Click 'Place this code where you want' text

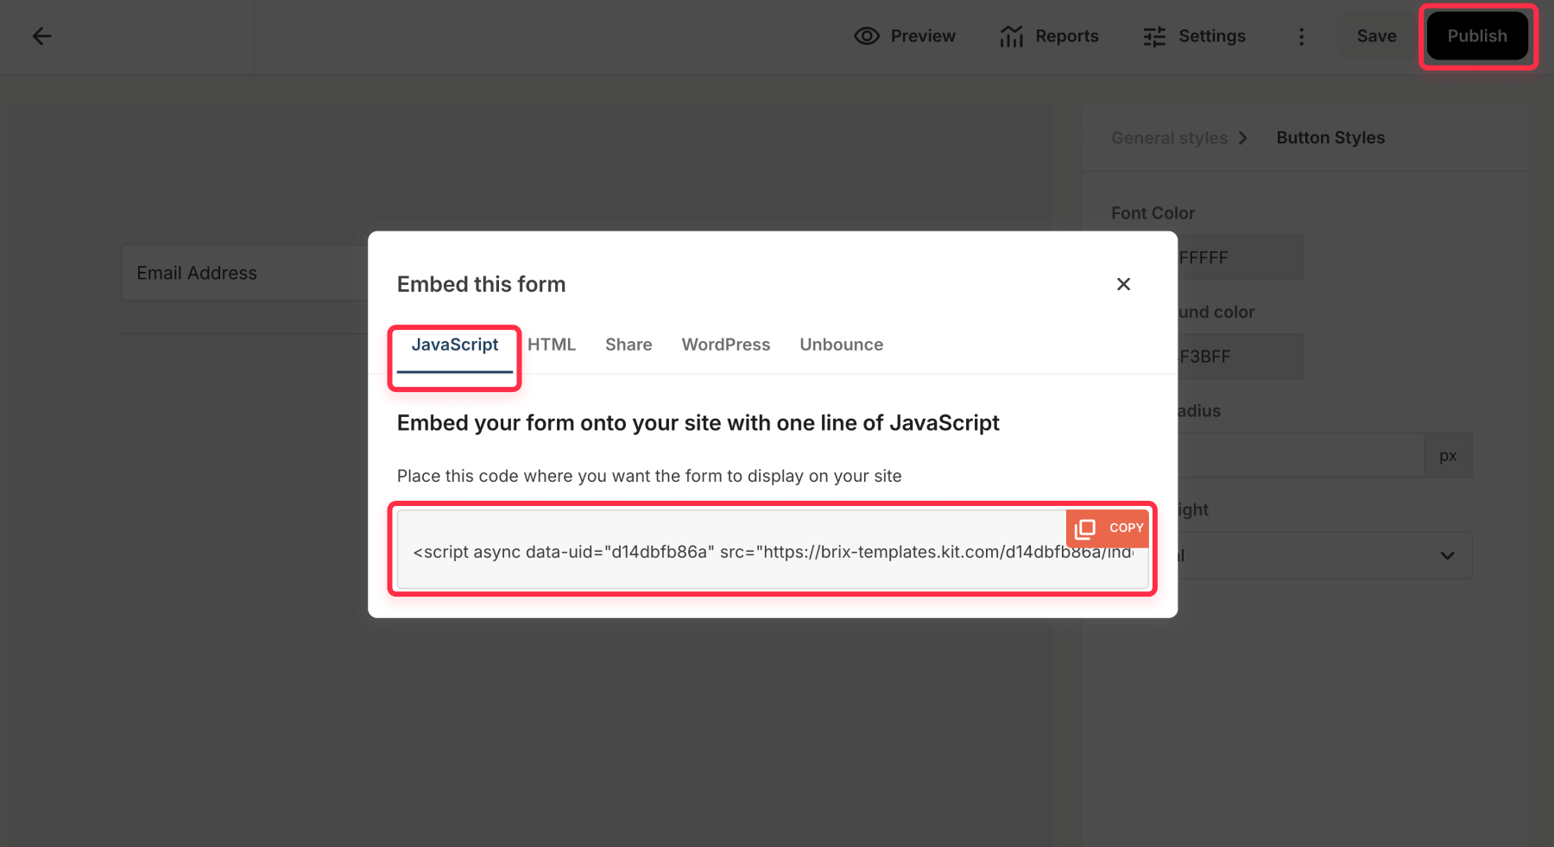(649, 476)
